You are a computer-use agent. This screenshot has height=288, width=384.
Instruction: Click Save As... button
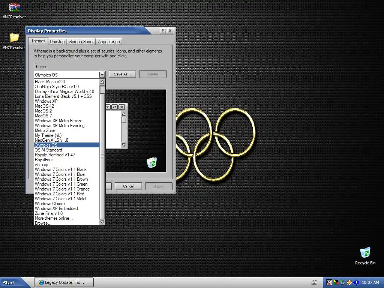click(x=123, y=74)
